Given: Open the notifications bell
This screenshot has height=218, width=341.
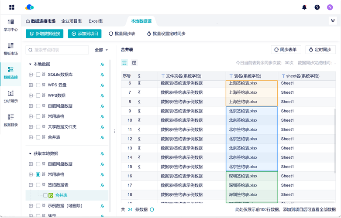Looking at the screenshot, I should coord(304,7).
